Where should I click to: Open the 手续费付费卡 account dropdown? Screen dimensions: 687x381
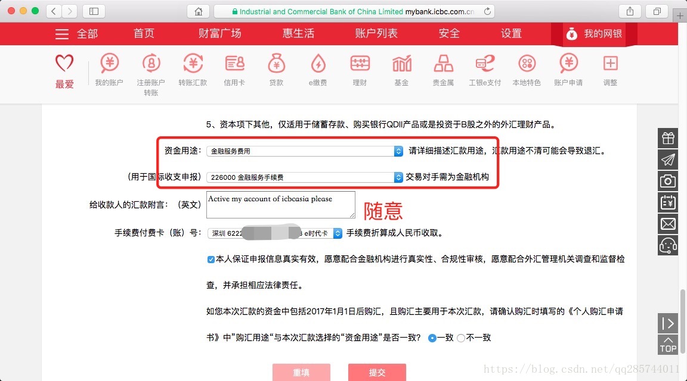[275, 233]
